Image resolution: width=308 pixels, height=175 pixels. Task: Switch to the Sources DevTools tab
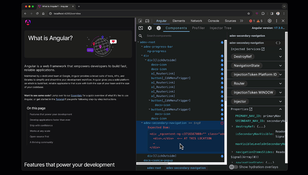click(230, 21)
